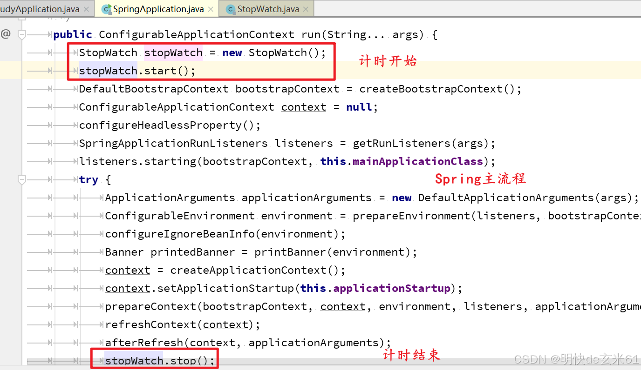Click 'afterRefresh' method call
Image resolution: width=641 pixels, height=370 pixels.
coord(144,343)
